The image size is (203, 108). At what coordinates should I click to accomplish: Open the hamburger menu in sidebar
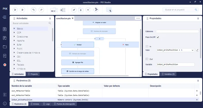click(5, 17)
